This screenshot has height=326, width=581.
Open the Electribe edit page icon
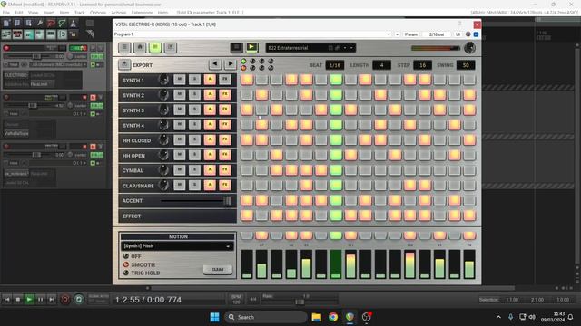click(171, 47)
